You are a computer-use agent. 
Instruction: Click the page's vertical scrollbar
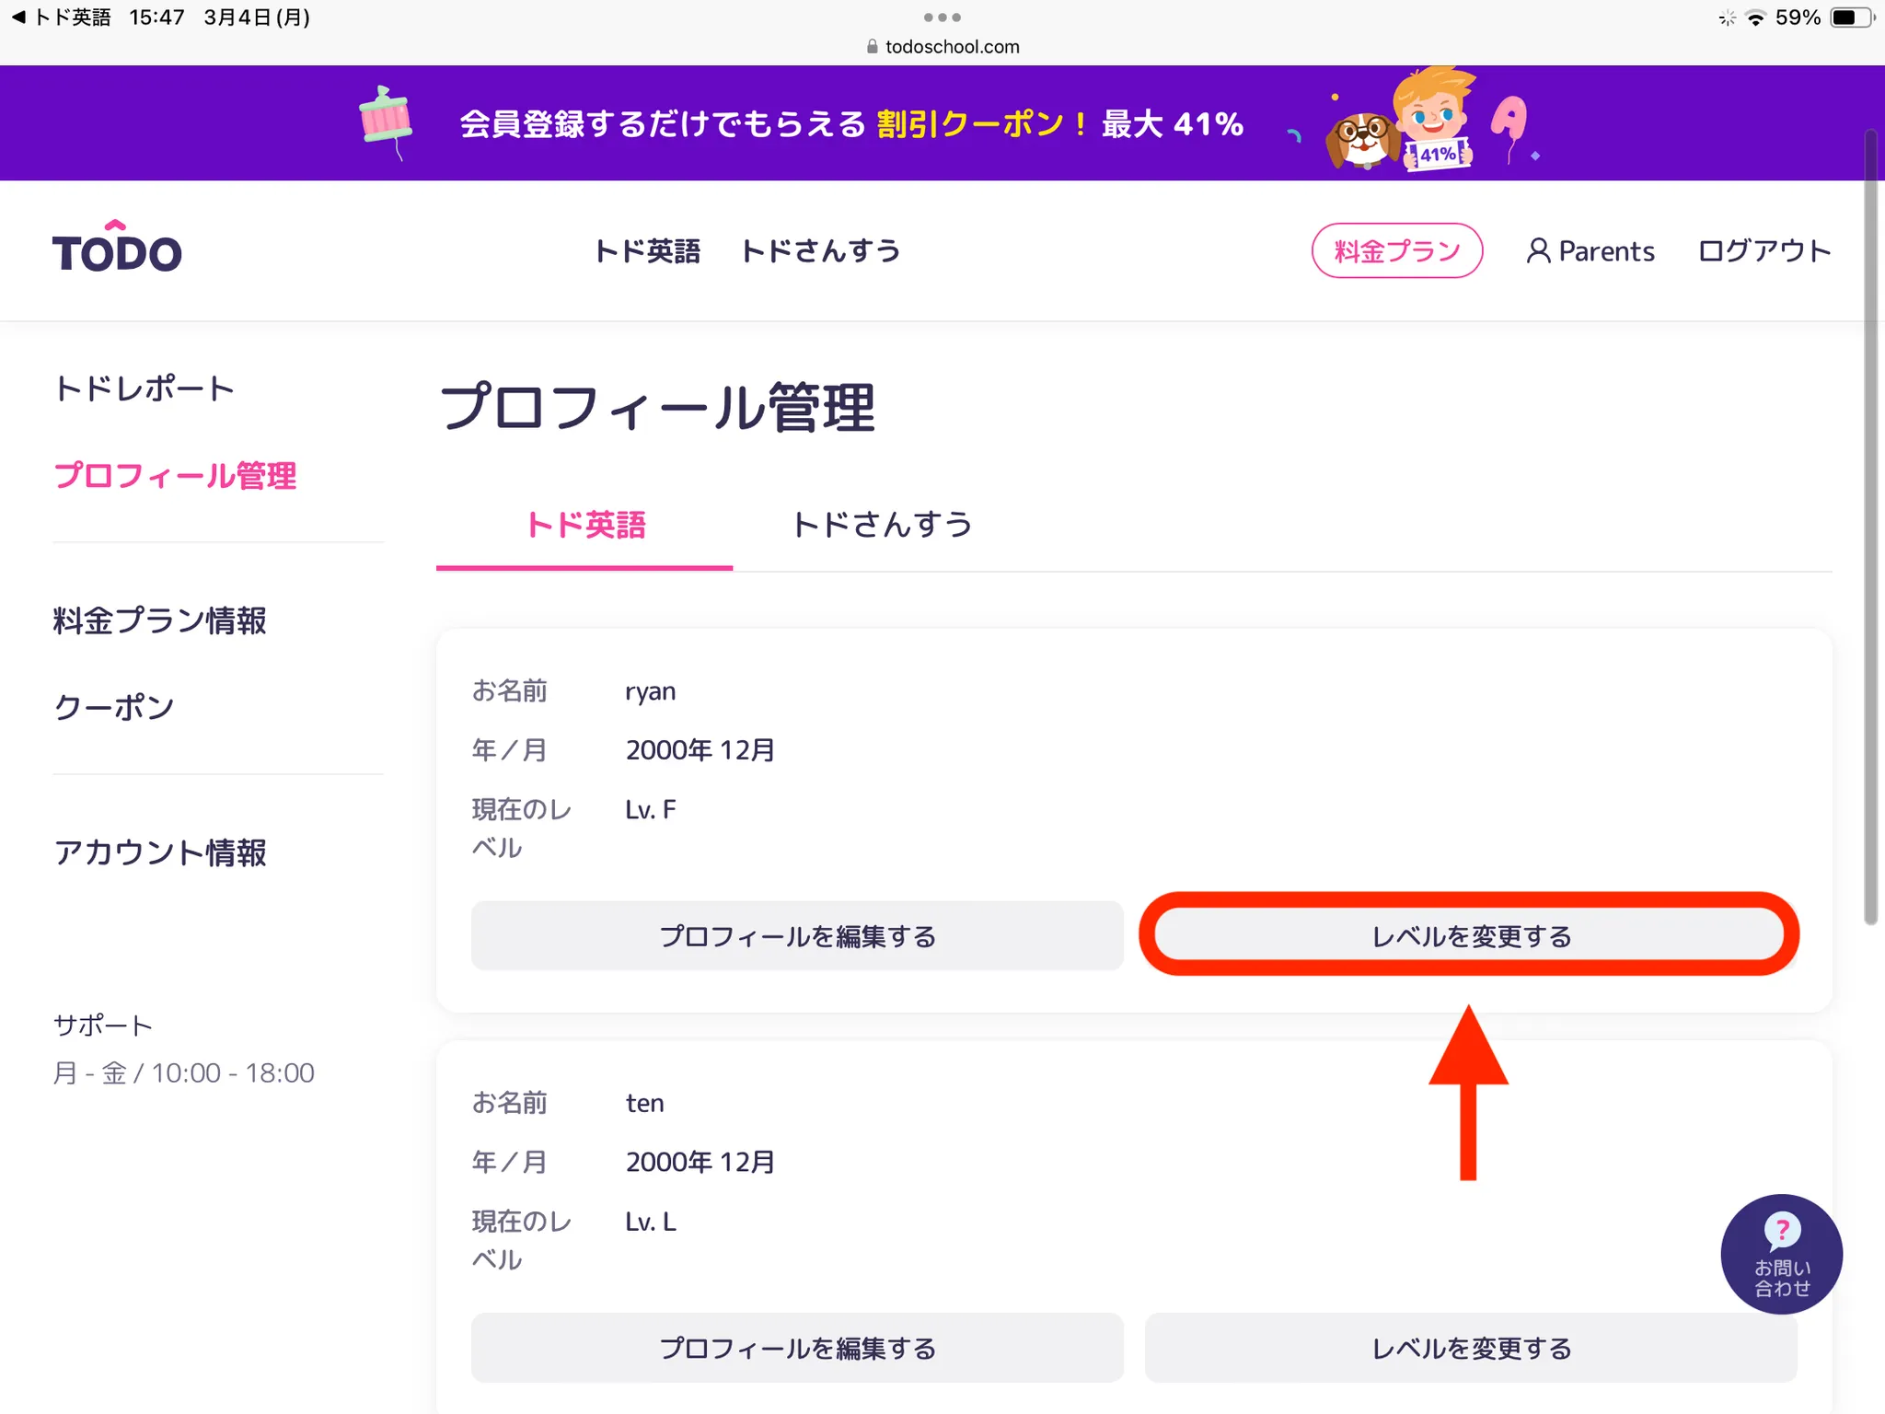click(1870, 525)
